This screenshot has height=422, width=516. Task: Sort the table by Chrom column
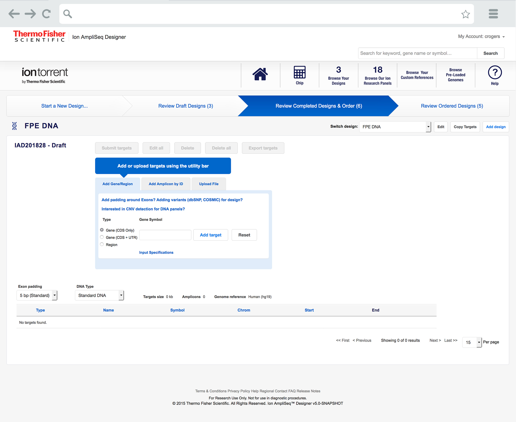(x=244, y=310)
